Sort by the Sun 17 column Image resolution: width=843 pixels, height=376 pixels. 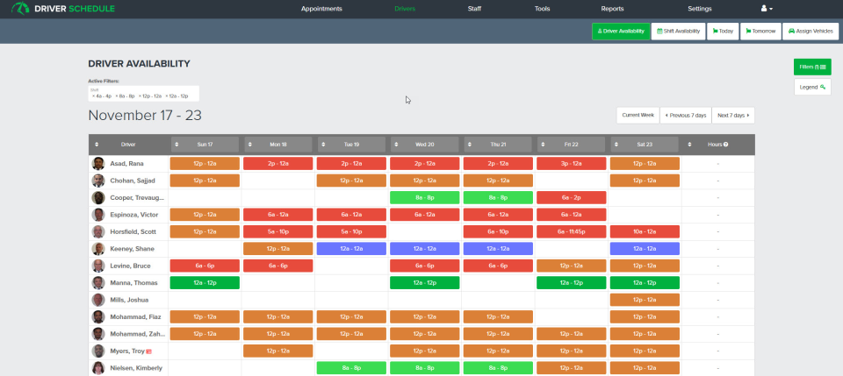205,145
